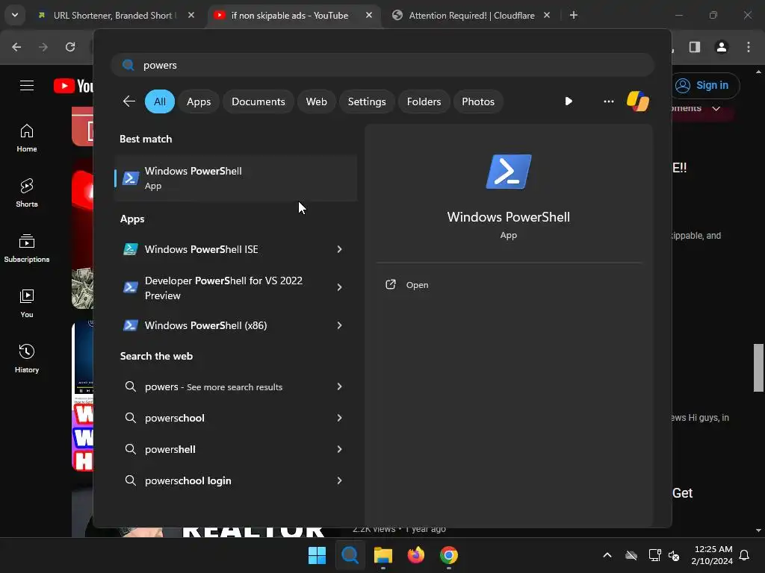Open Windows PowerShell best match result
This screenshot has height=573, width=765.
tap(235, 178)
